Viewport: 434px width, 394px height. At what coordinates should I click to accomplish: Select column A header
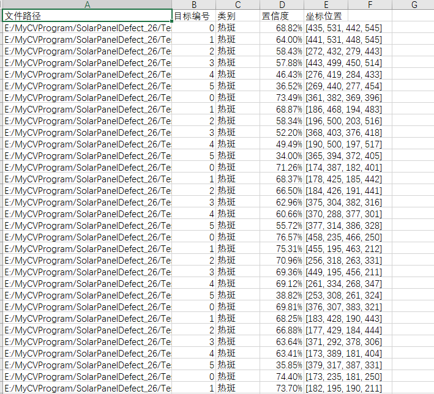click(x=87, y=4)
